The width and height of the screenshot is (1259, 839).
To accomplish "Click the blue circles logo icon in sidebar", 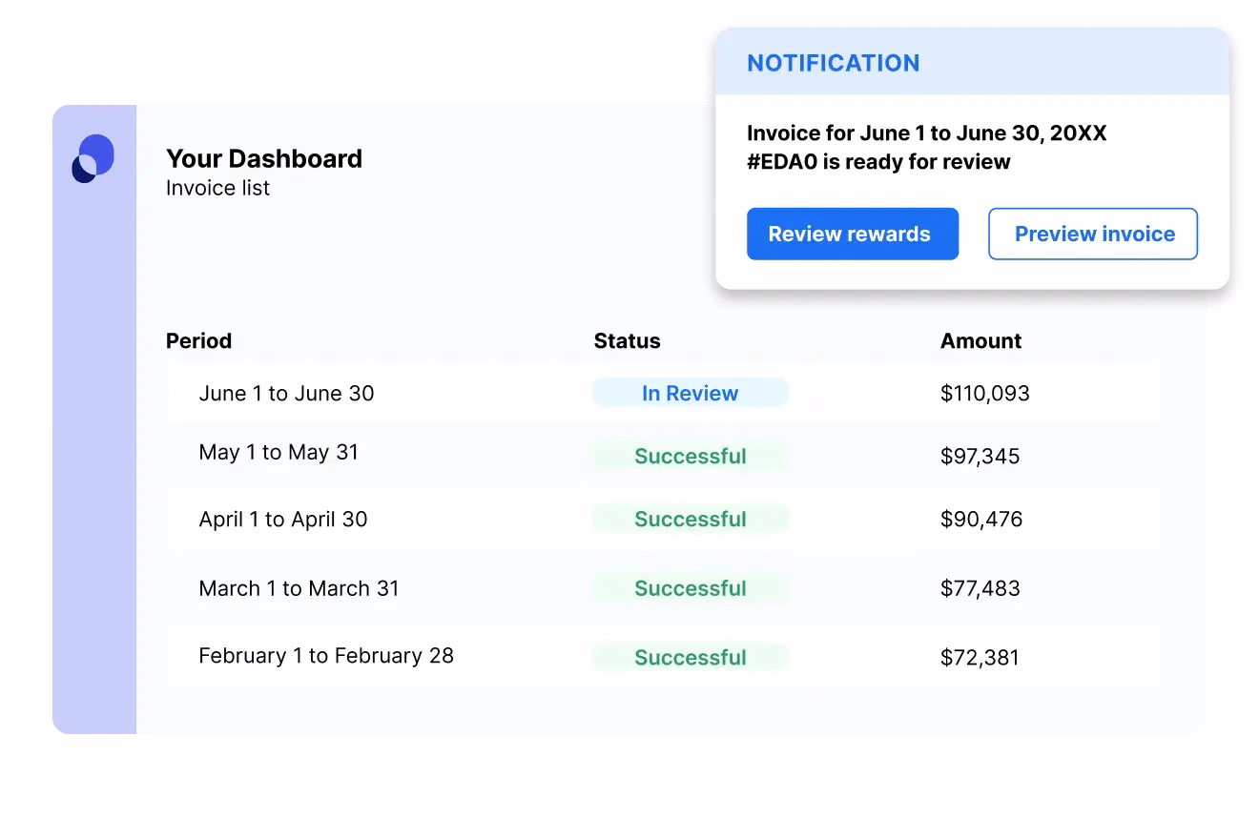I will click(93, 158).
